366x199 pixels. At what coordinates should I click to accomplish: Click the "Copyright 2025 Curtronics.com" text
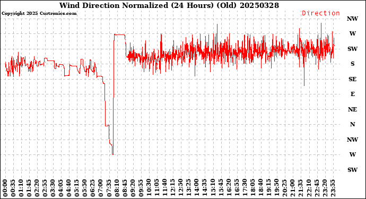[x=39, y=13]
